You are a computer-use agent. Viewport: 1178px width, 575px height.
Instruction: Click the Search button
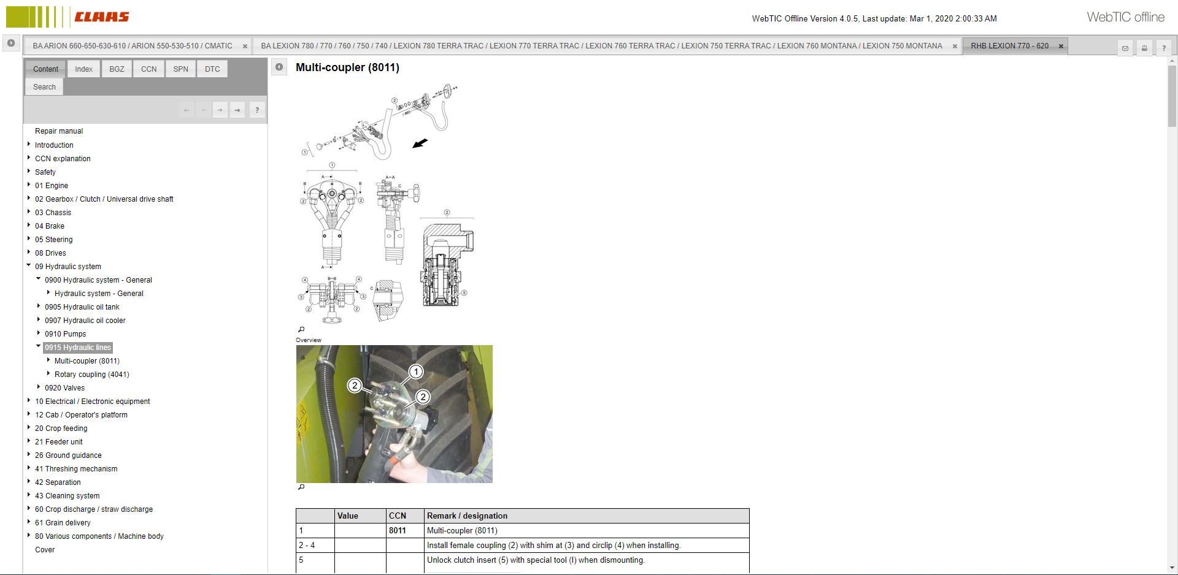(x=44, y=86)
